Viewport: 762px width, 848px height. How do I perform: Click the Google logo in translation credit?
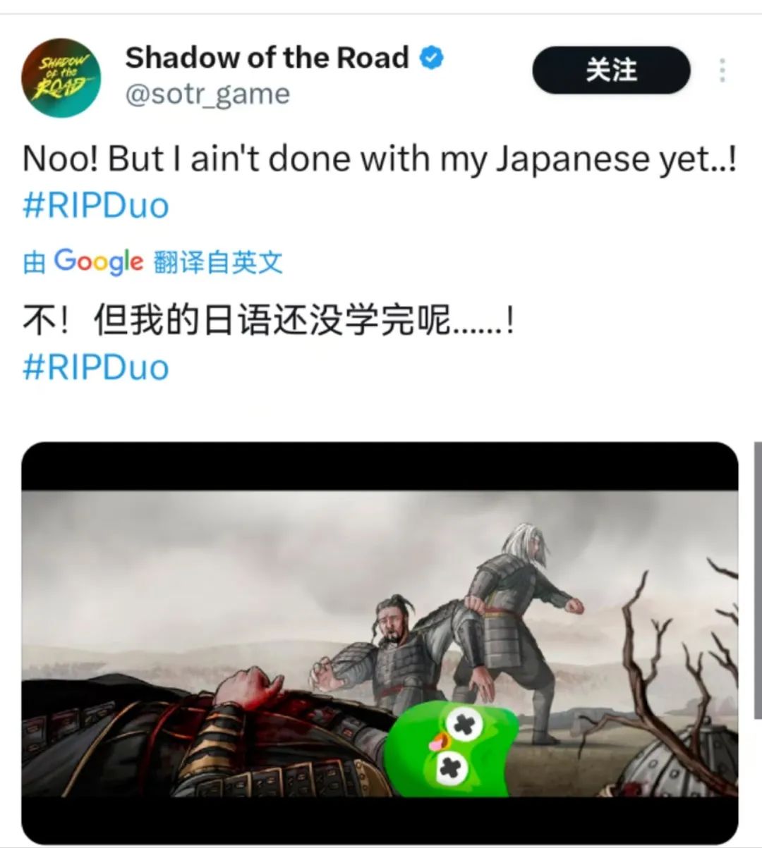(x=99, y=262)
